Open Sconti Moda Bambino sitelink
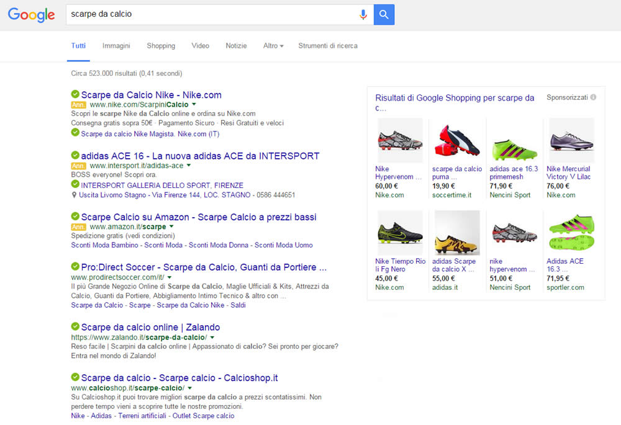Image resolution: width=621 pixels, height=425 pixels. pyautogui.click(x=104, y=245)
